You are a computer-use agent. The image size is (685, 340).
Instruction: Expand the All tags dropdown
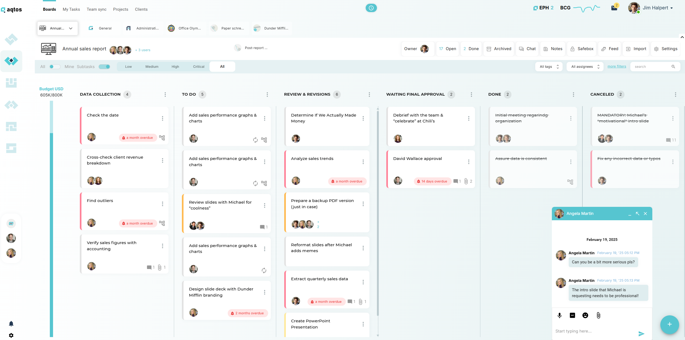point(549,67)
